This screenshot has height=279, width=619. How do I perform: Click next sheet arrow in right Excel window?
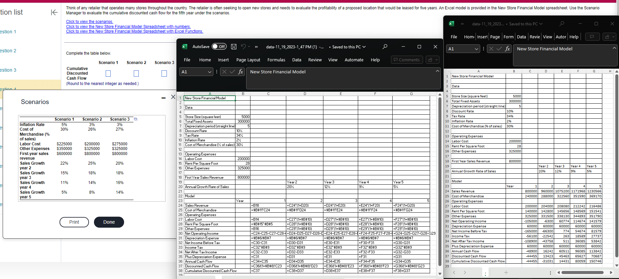(465, 273)
